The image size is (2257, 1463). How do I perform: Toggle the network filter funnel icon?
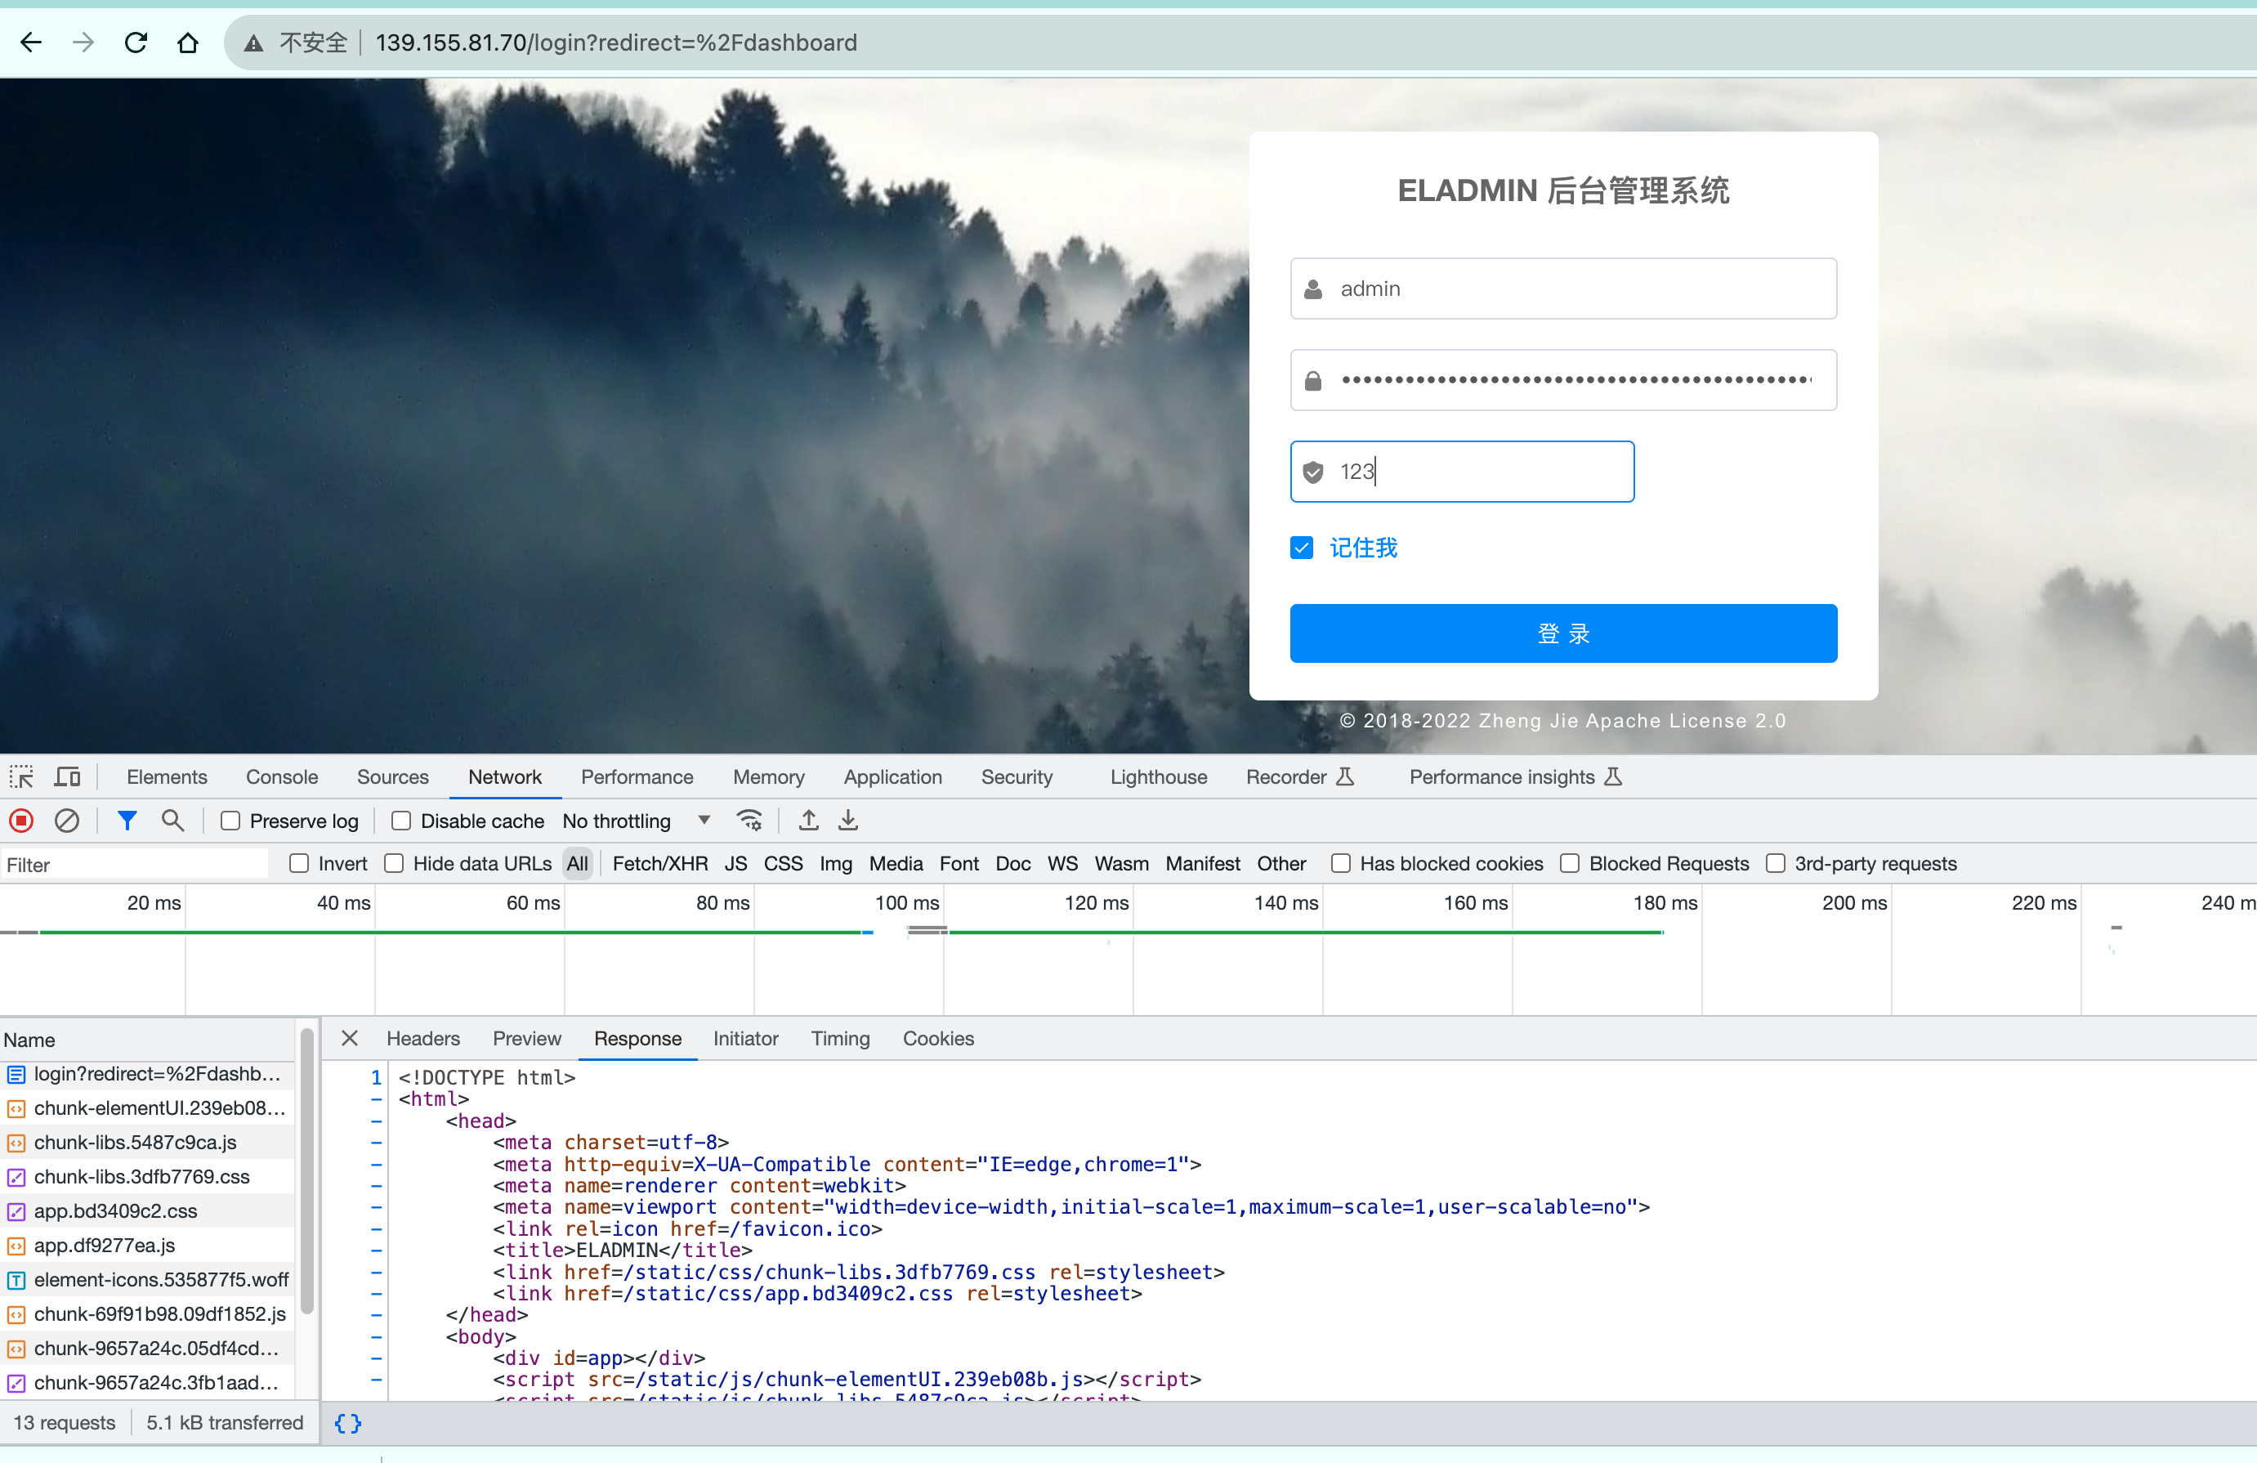pyautogui.click(x=127, y=821)
